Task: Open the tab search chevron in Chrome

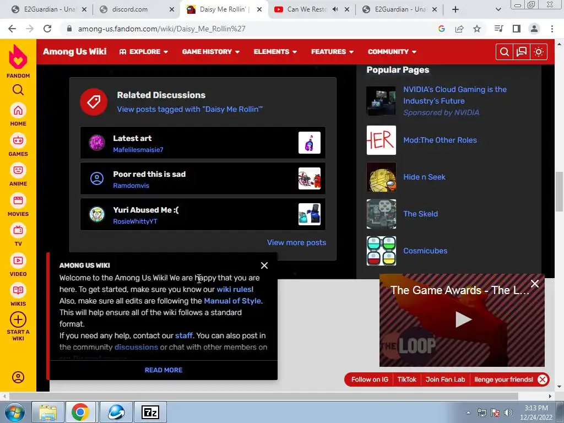Action: point(498,9)
